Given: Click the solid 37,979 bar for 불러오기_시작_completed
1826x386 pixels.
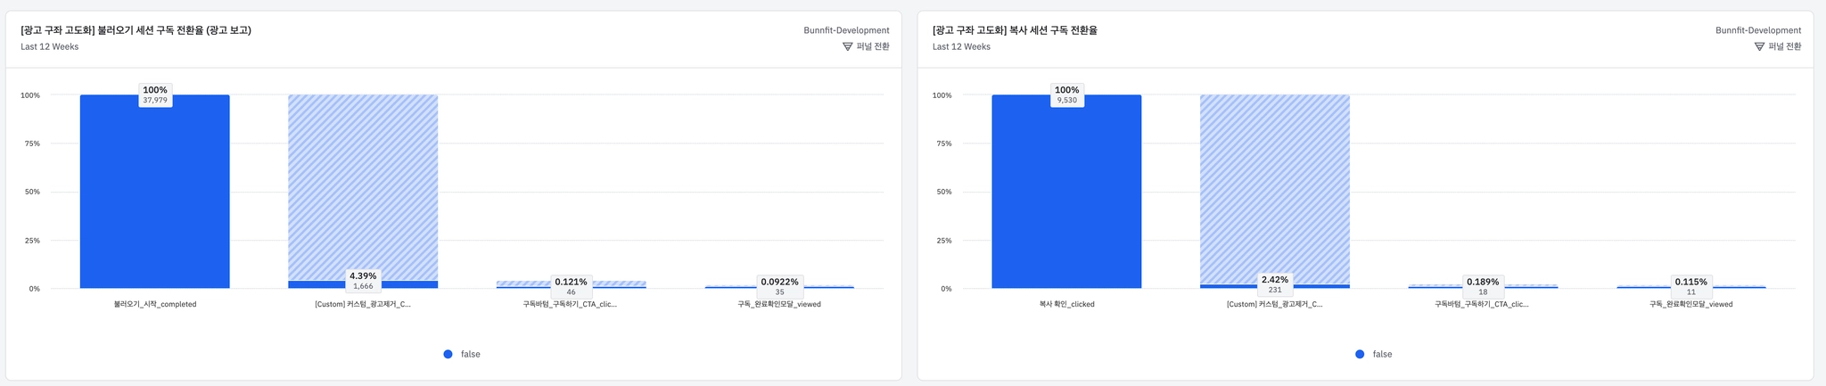Looking at the screenshot, I should point(154,196).
